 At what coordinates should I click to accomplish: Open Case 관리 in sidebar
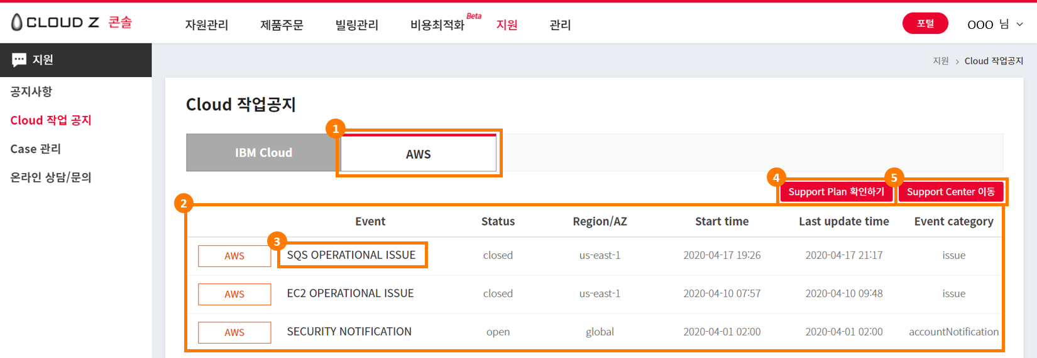coord(35,149)
